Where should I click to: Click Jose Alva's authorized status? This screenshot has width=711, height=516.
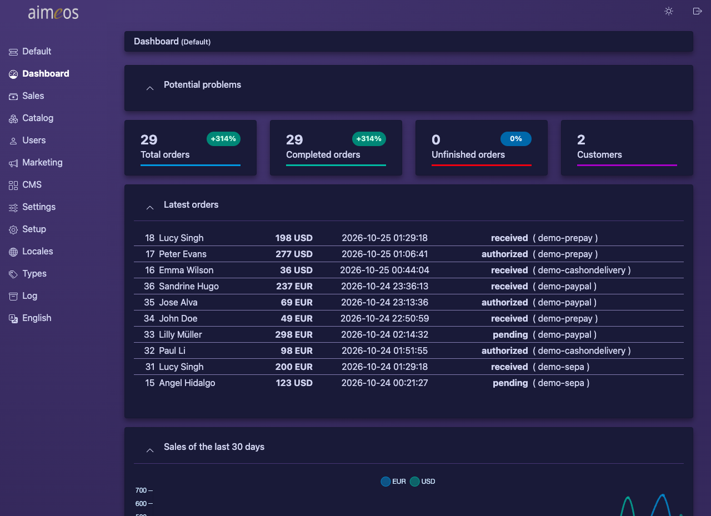pyautogui.click(x=505, y=302)
